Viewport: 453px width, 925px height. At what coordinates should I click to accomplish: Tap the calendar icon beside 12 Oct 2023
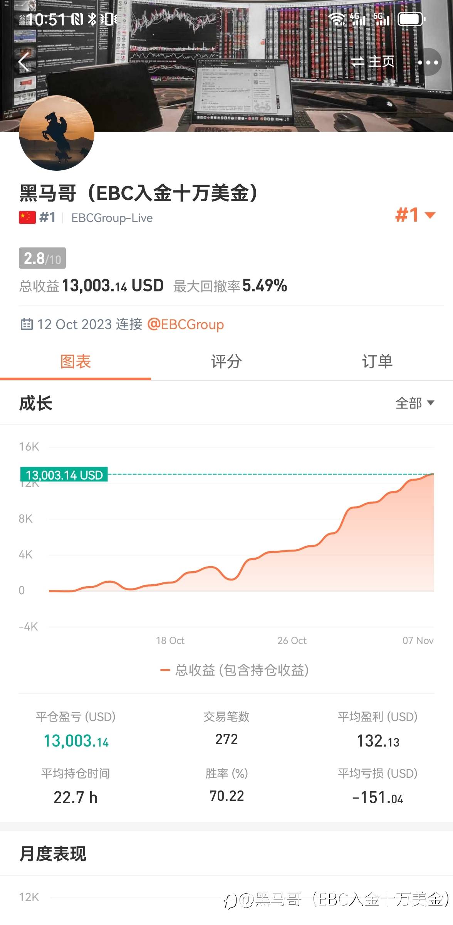pyautogui.click(x=26, y=324)
